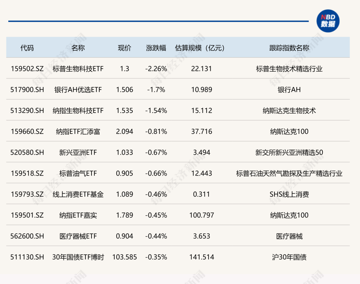
Task: Open 标普生物科技ETF entry
Action: click(x=78, y=69)
